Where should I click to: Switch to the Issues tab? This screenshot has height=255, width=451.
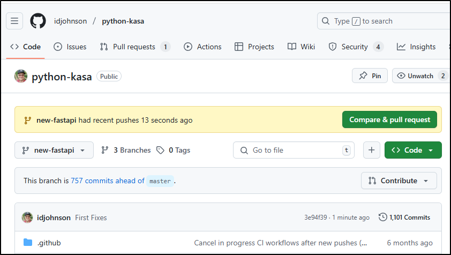pos(70,47)
